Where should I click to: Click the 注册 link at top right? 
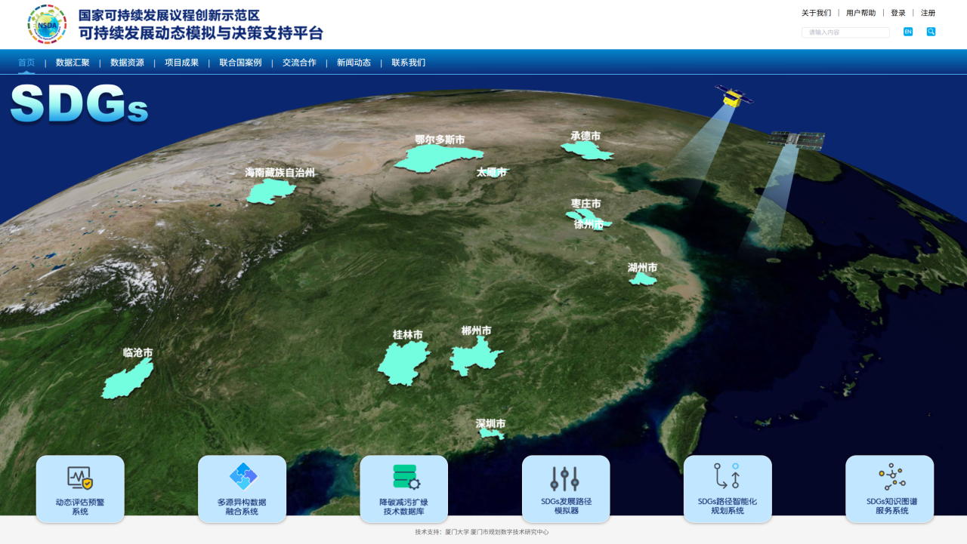928,13
